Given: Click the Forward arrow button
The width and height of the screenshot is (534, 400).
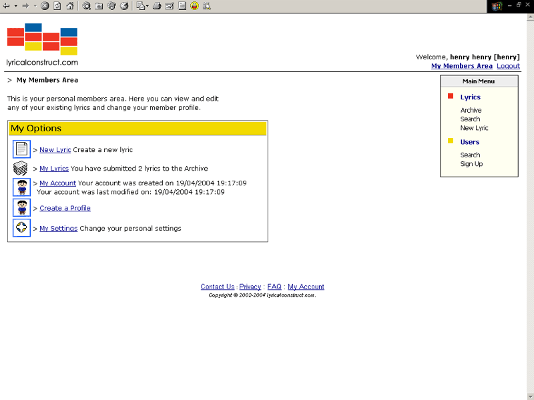Looking at the screenshot, I should tap(25, 6).
